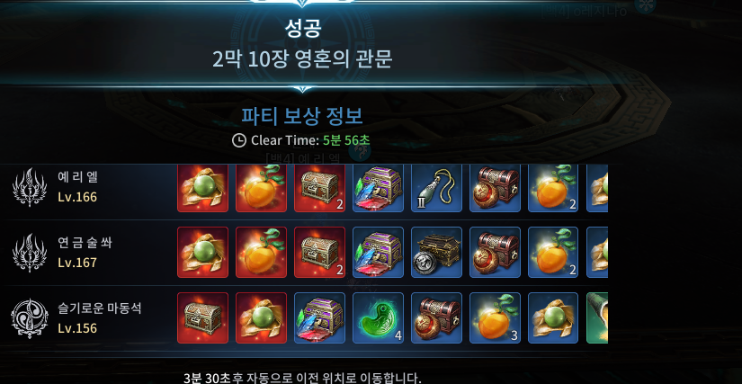Click the clock icon beside Clear Time
Screen dimensions: 742x384
coord(239,140)
